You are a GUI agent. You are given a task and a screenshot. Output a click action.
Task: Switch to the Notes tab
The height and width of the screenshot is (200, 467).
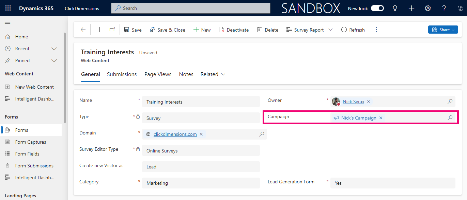point(186,74)
